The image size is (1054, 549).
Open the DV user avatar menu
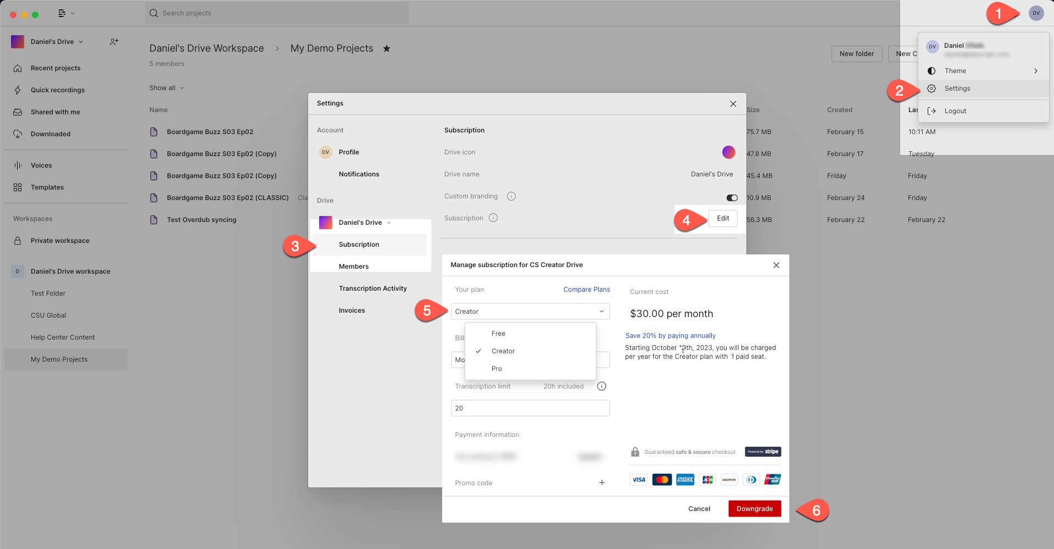1036,13
